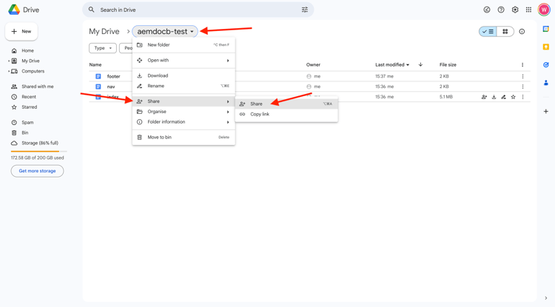The width and height of the screenshot is (555, 307).
Task: Open the Type filter dropdown
Action: click(103, 48)
